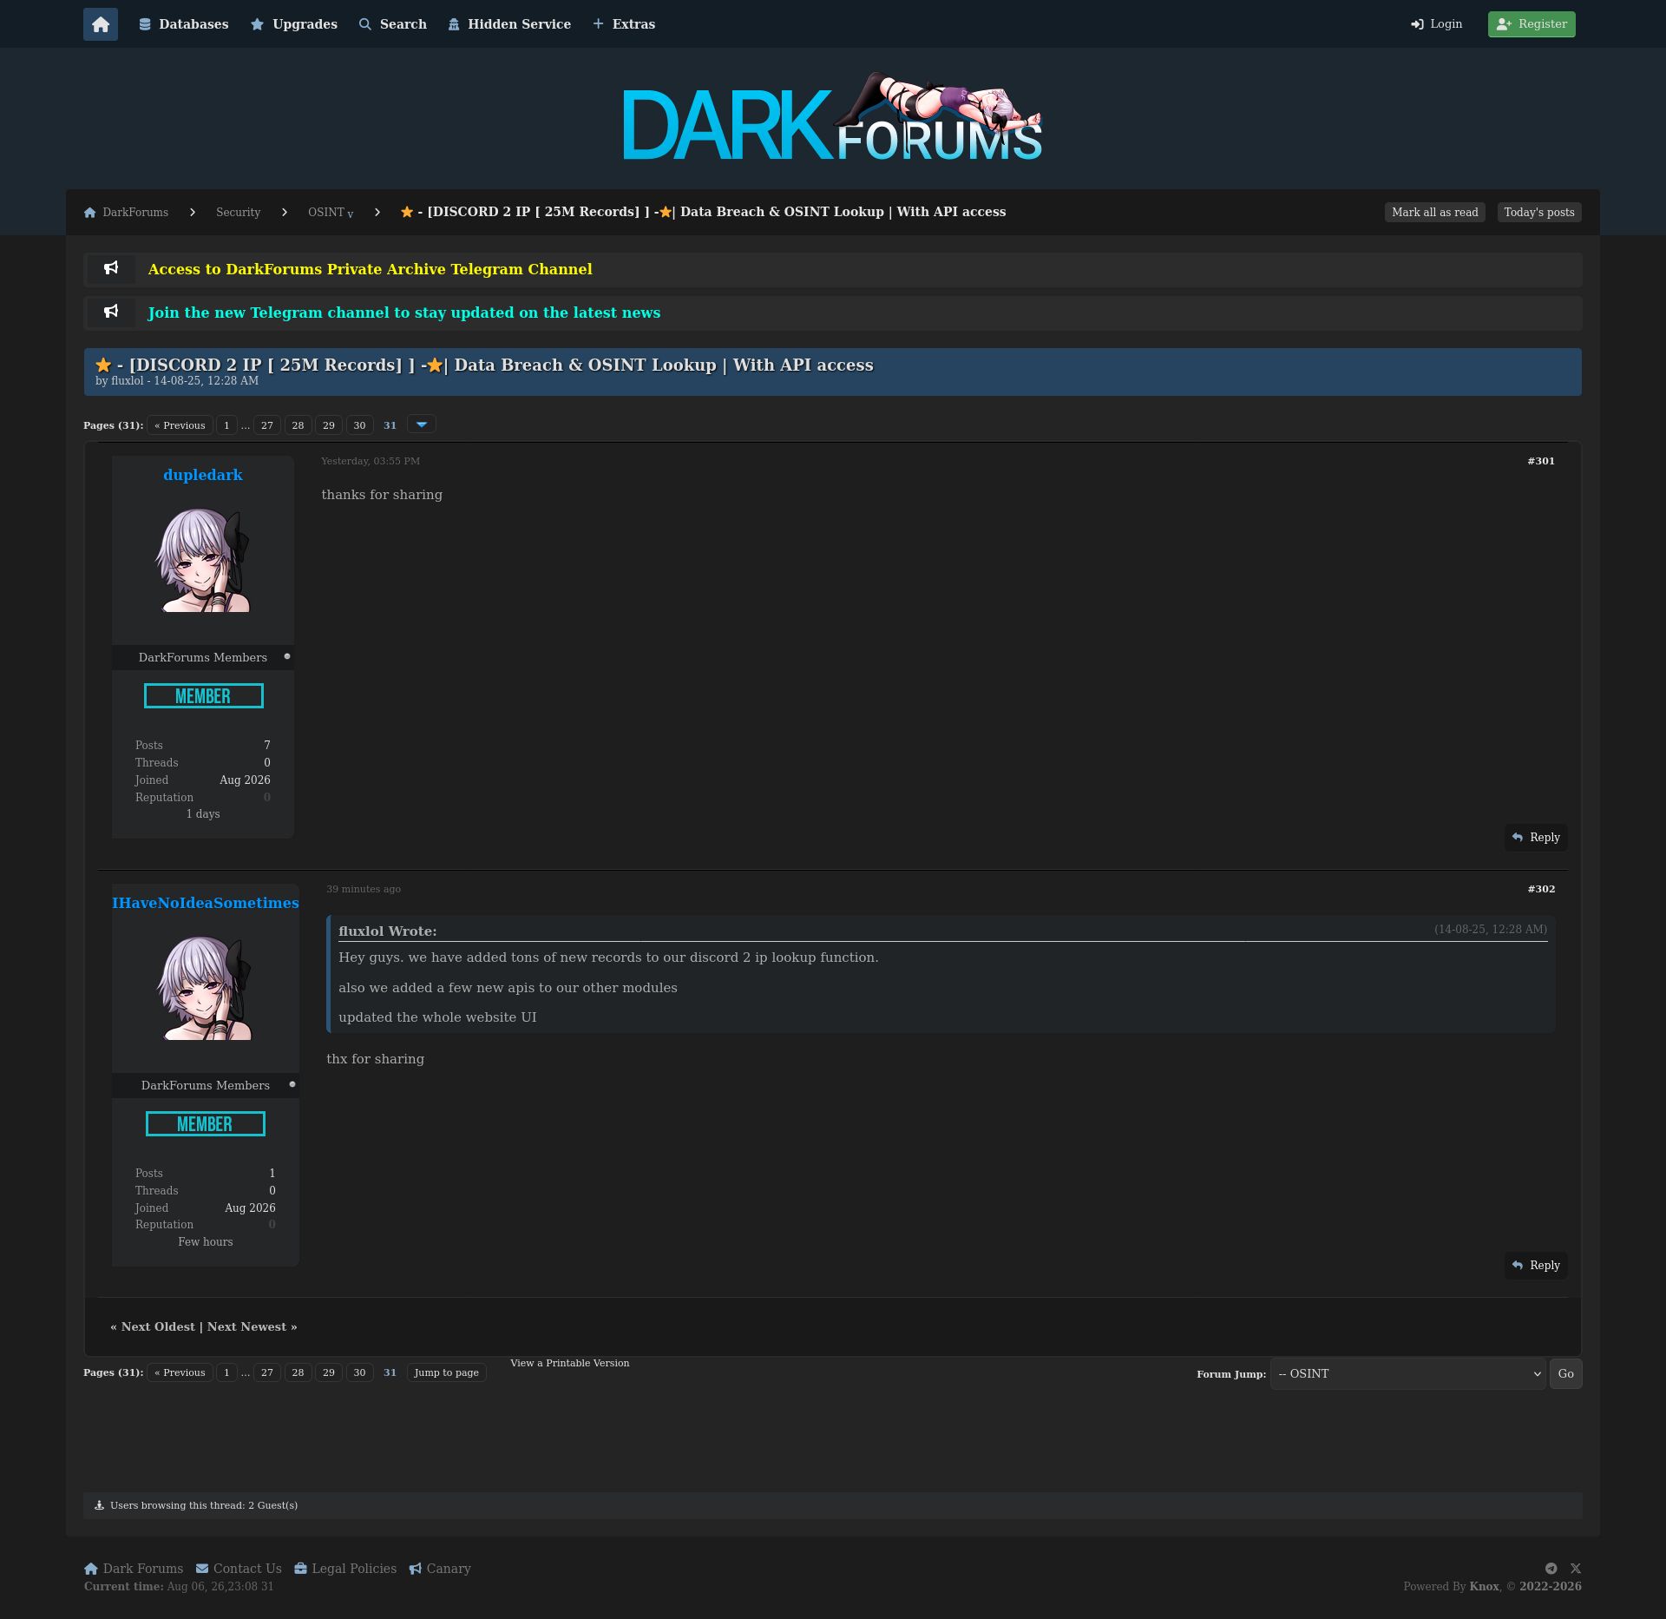The width and height of the screenshot is (1666, 1619).
Task: Go to page 29 in top pagination
Action: tap(329, 425)
